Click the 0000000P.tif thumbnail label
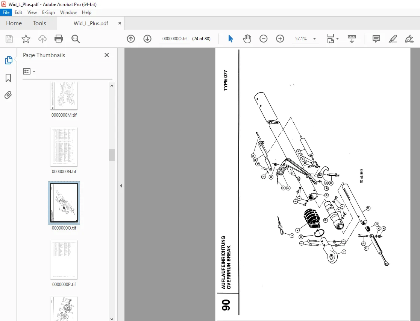 click(x=64, y=284)
